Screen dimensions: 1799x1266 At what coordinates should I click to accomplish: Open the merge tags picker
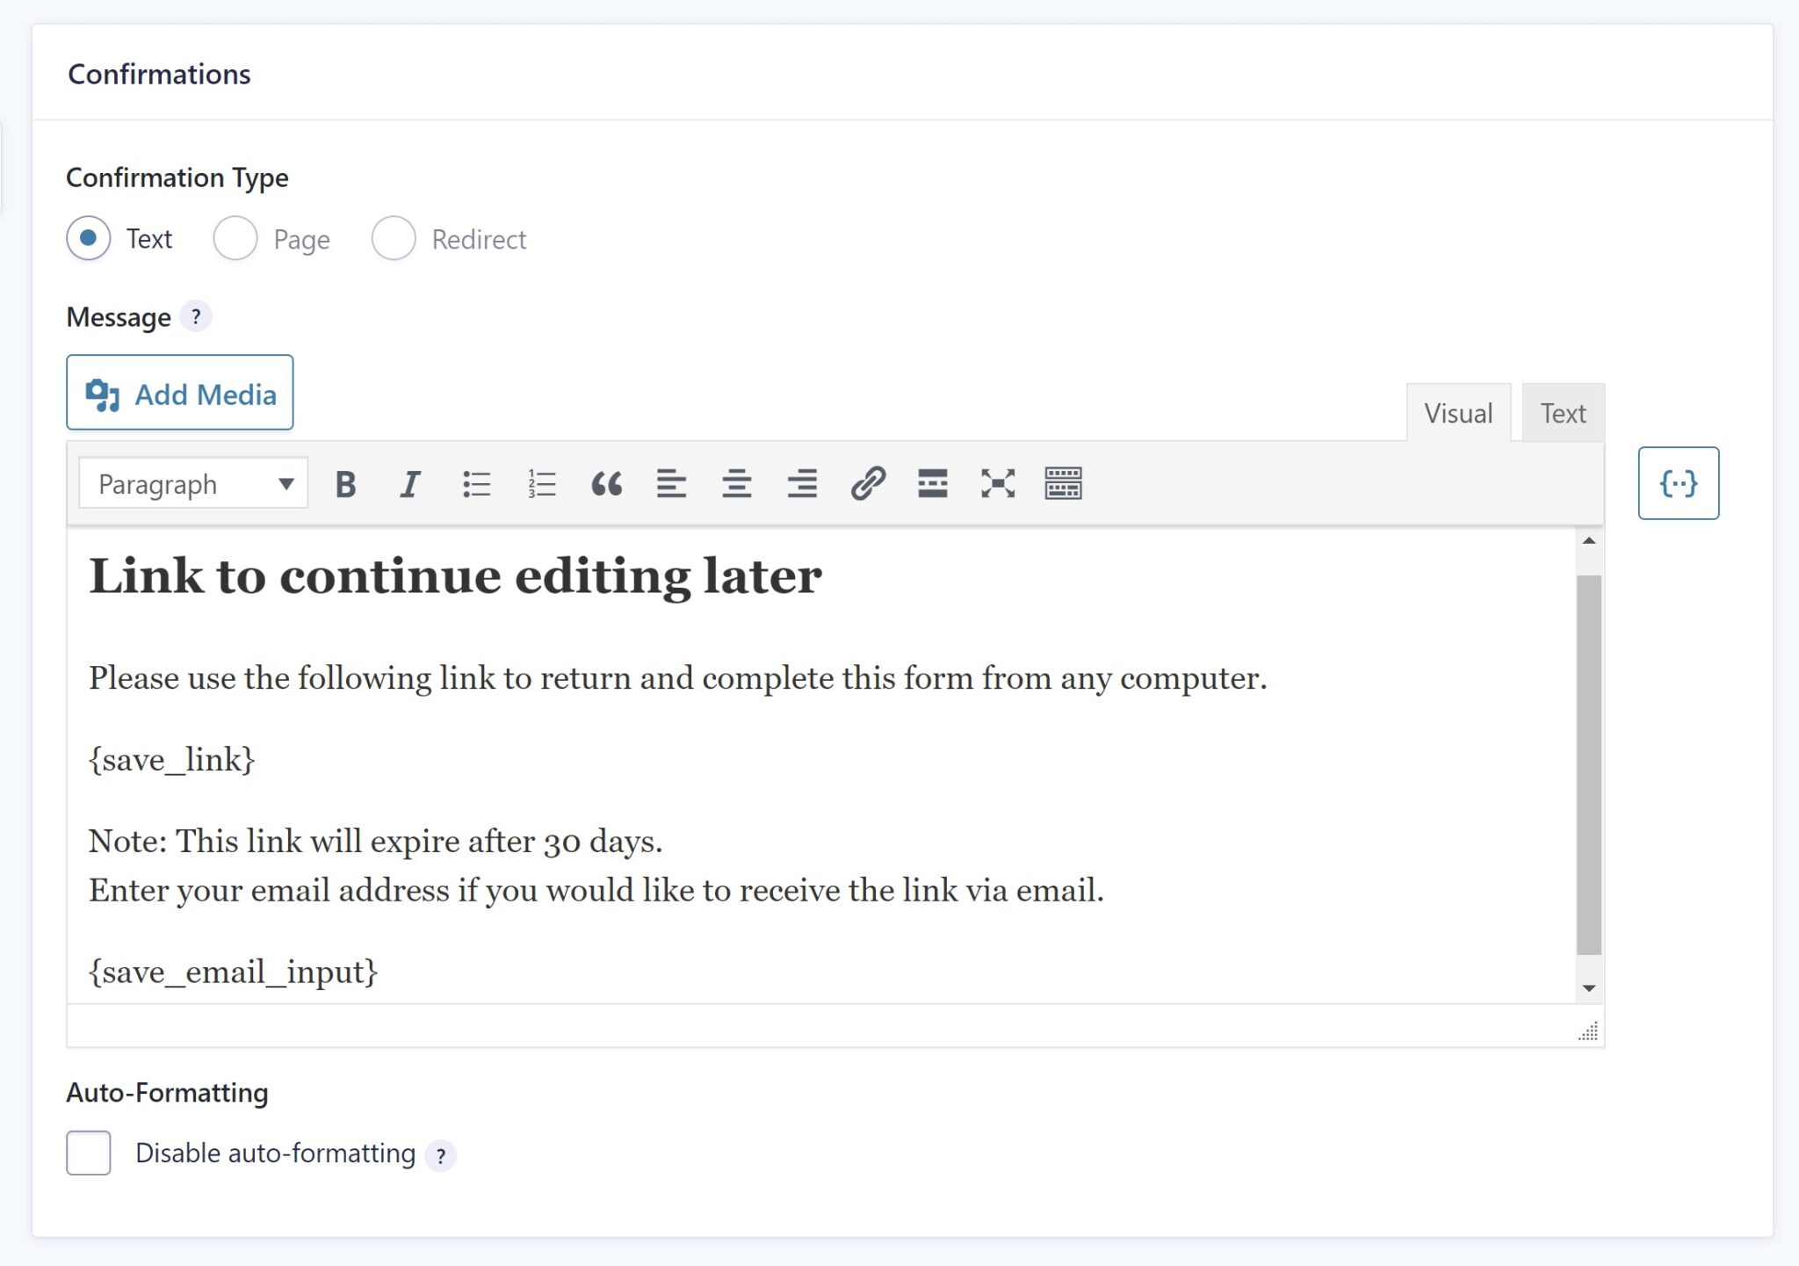[1678, 482]
